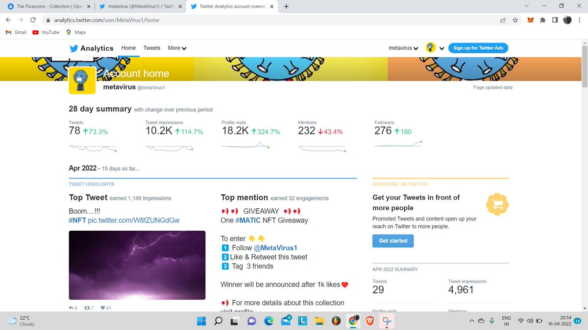Click the Twitter Analytics bird logo
The height and width of the screenshot is (330, 588).
[74, 48]
